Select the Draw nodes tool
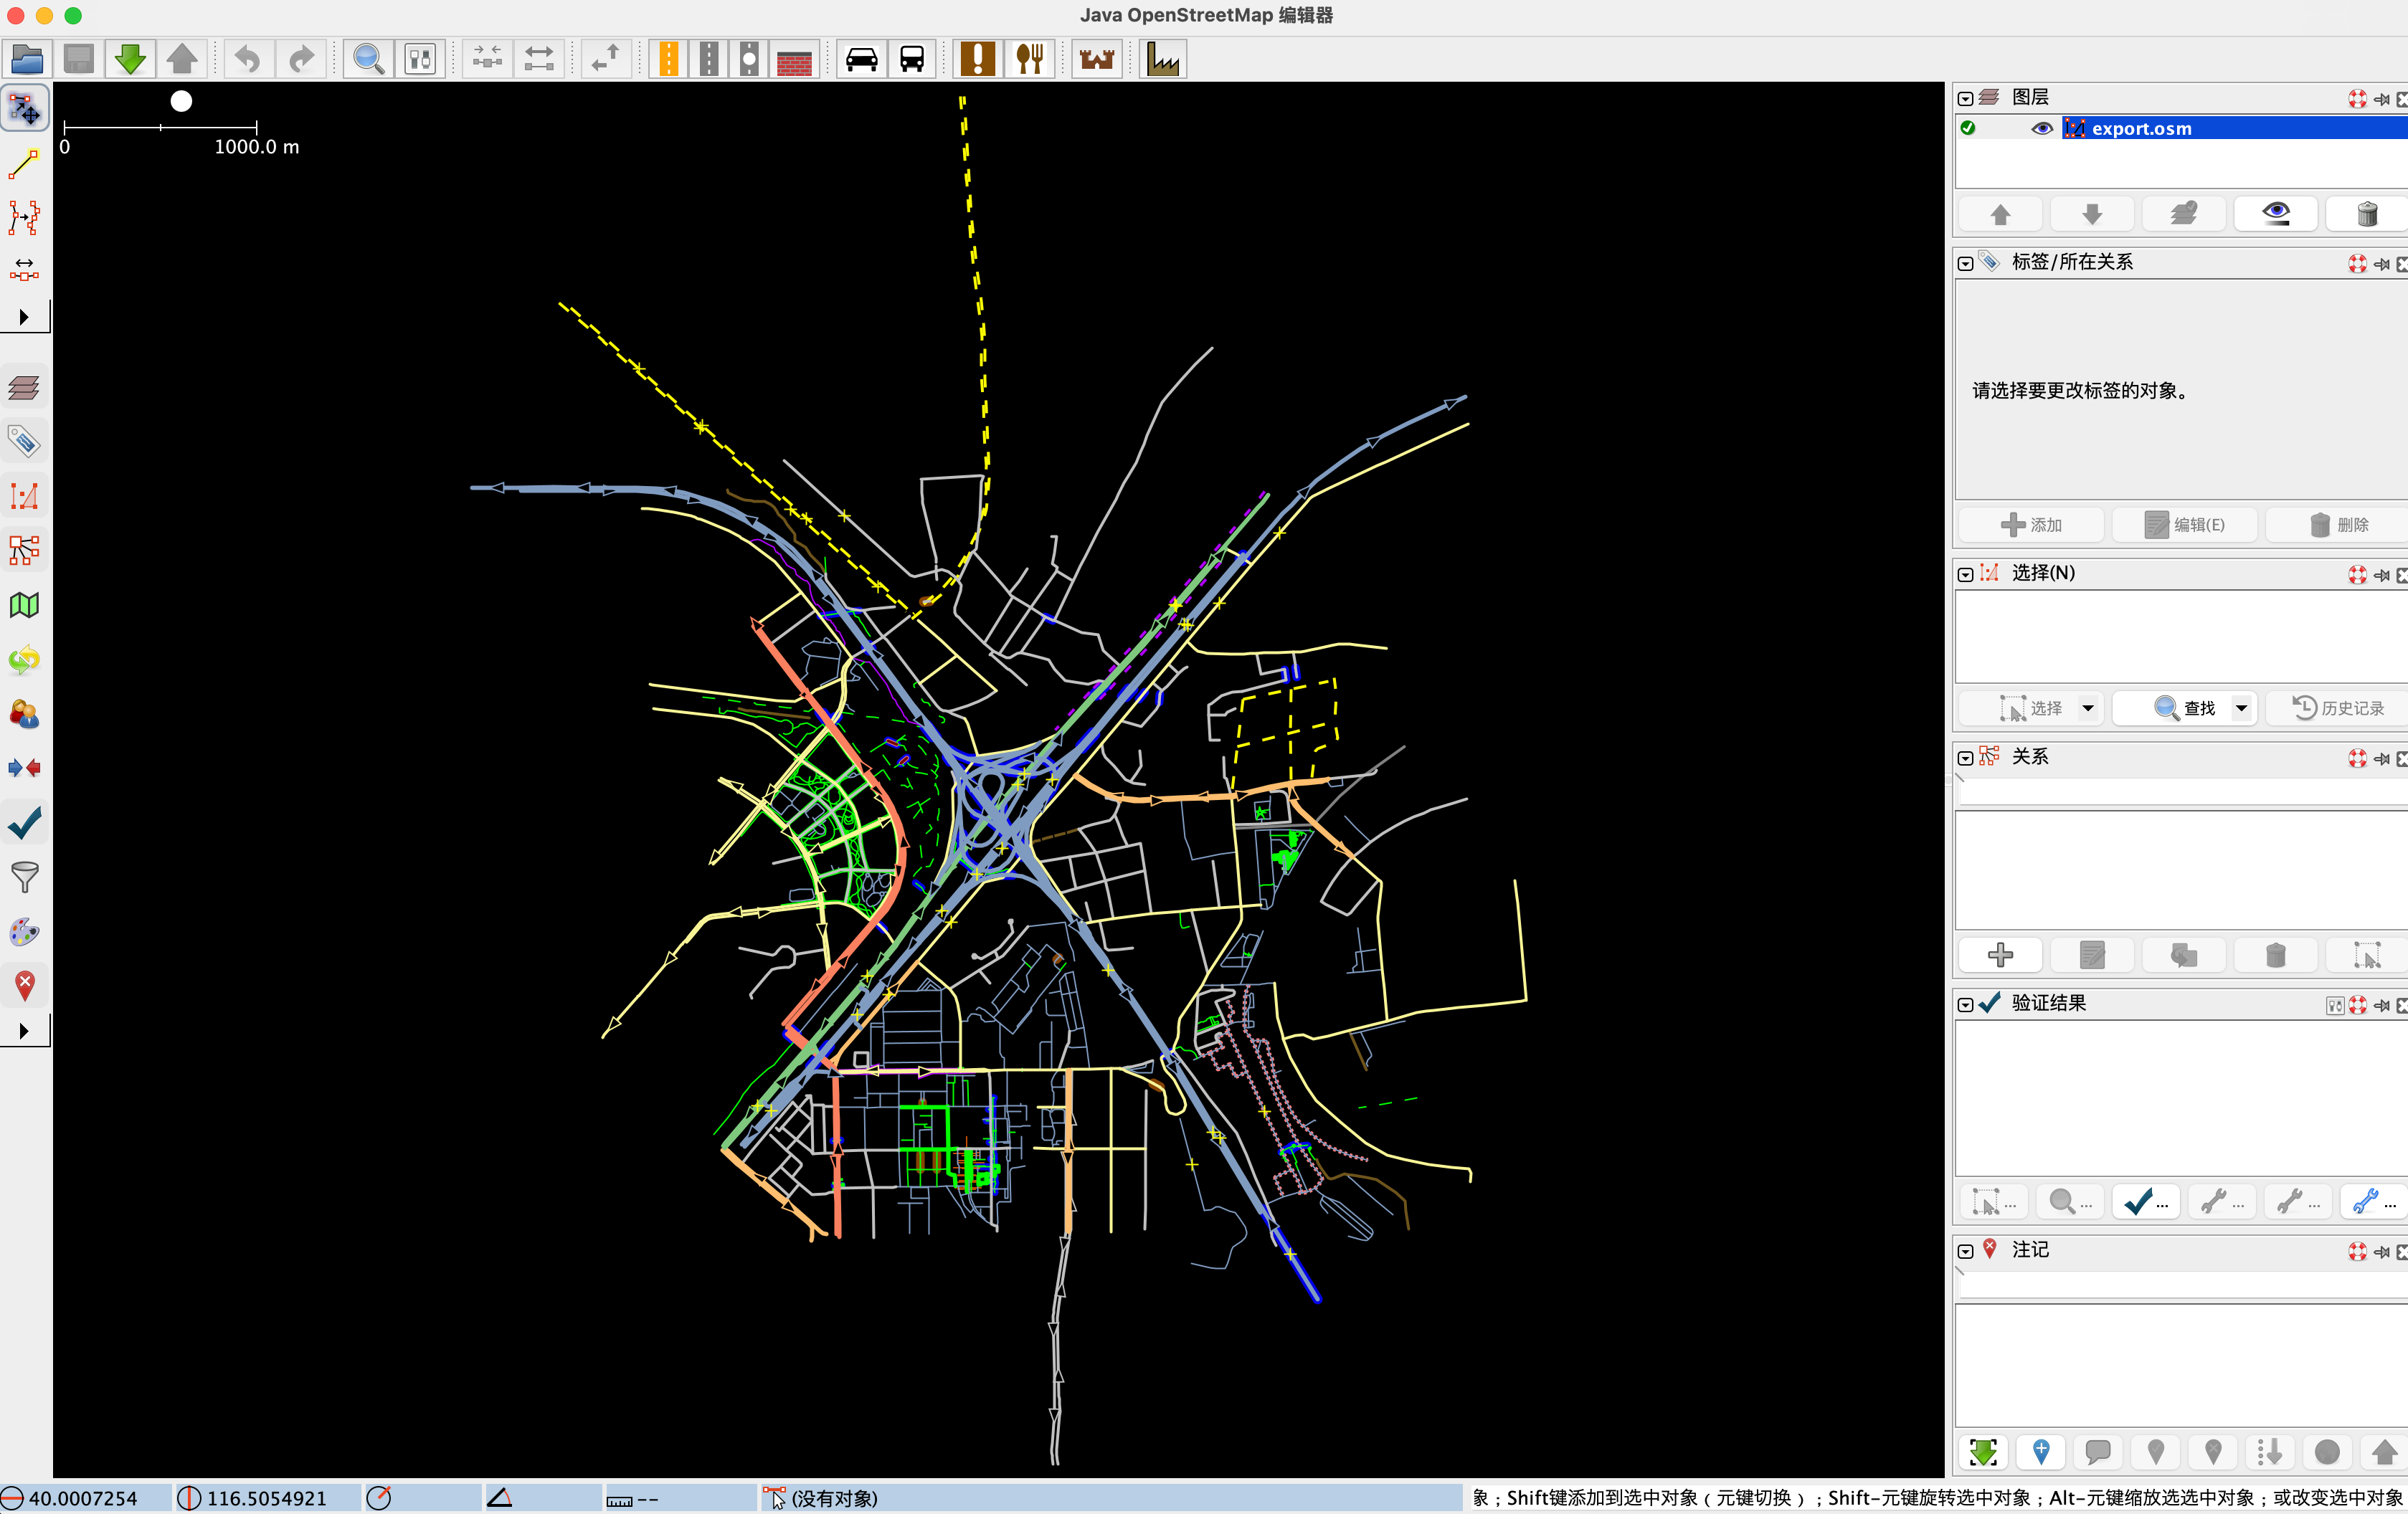 pos(24,164)
